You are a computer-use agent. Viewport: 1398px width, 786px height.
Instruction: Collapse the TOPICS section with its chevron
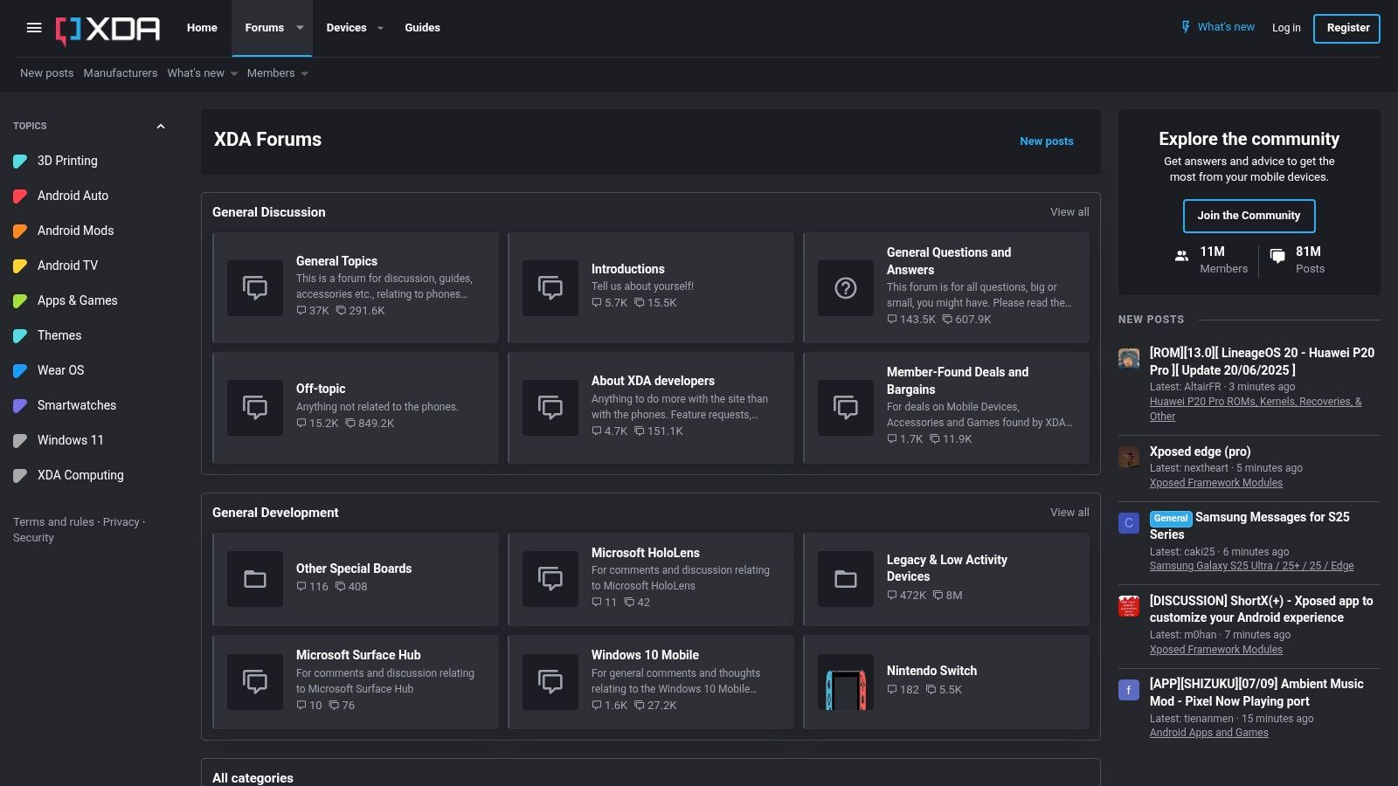point(160,126)
